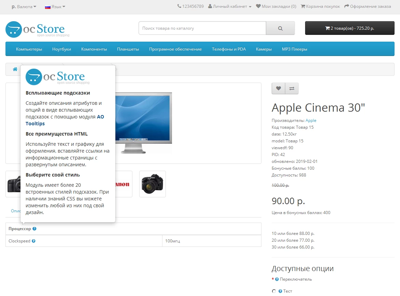Click the Цена в бонусных баллах: 400 text
Viewport: 400px width, 296px height.
pos(301,213)
